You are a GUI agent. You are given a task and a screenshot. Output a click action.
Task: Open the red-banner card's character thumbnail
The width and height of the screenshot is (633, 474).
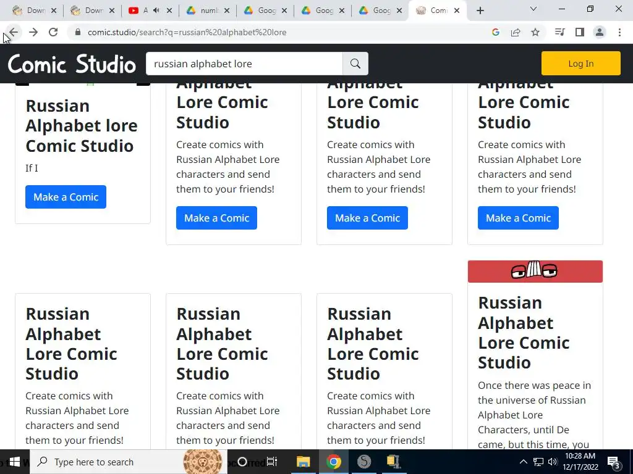pyautogui.click(x=535, y=271)
